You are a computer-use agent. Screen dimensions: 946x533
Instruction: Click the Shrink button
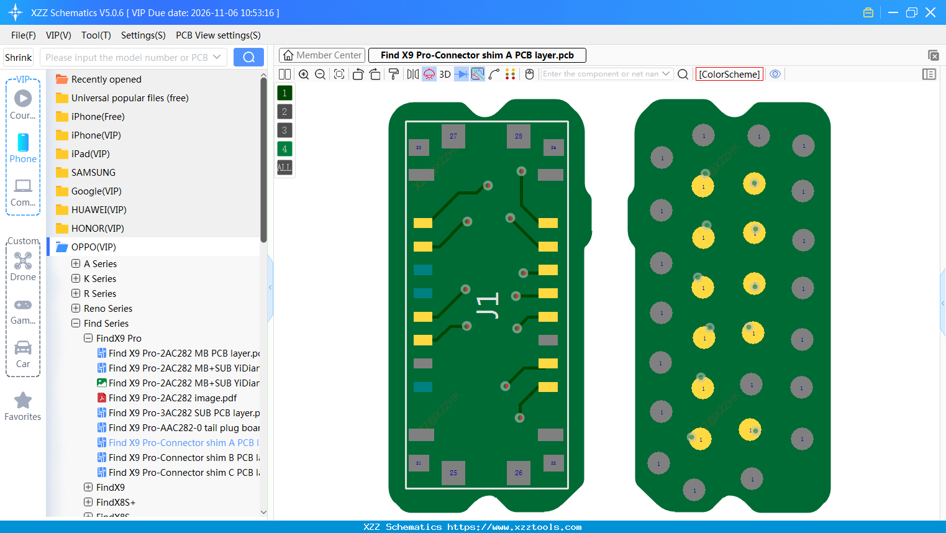tap(19, 57)
